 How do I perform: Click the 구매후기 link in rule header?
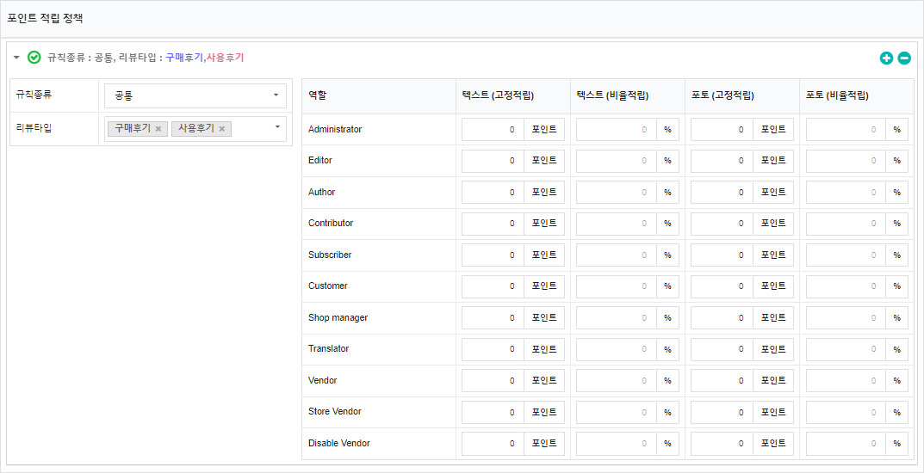click(184, 58)
